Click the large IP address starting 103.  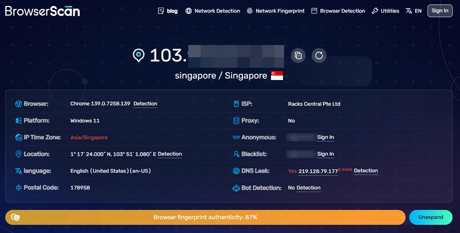pos(217,56)
